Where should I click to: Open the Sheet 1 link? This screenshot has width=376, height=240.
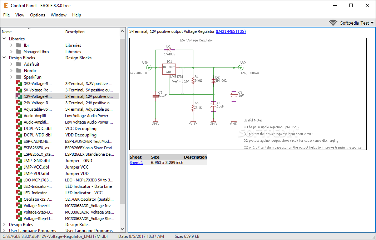[136, 162]
